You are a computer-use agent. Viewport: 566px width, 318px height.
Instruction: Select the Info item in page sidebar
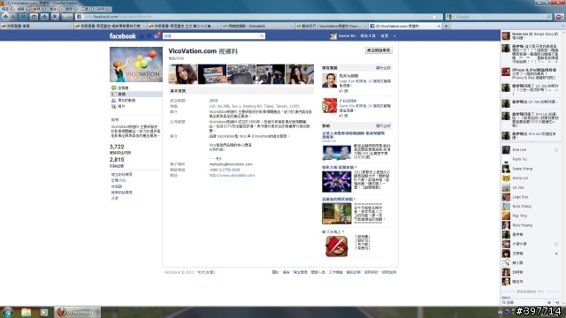(x=135, y=95)
